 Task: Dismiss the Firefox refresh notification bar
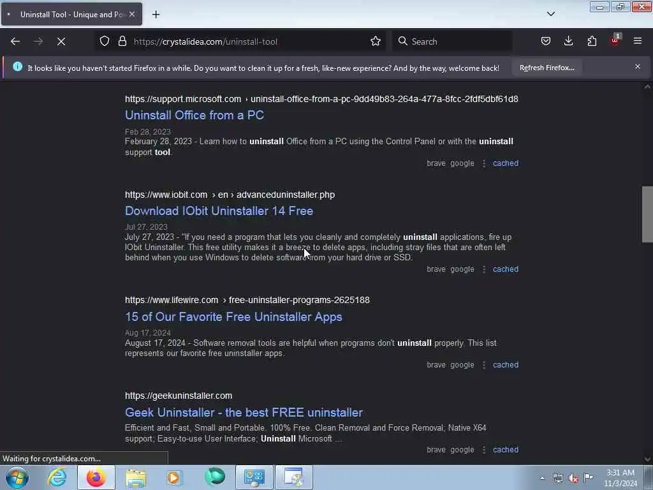(638, 66)
